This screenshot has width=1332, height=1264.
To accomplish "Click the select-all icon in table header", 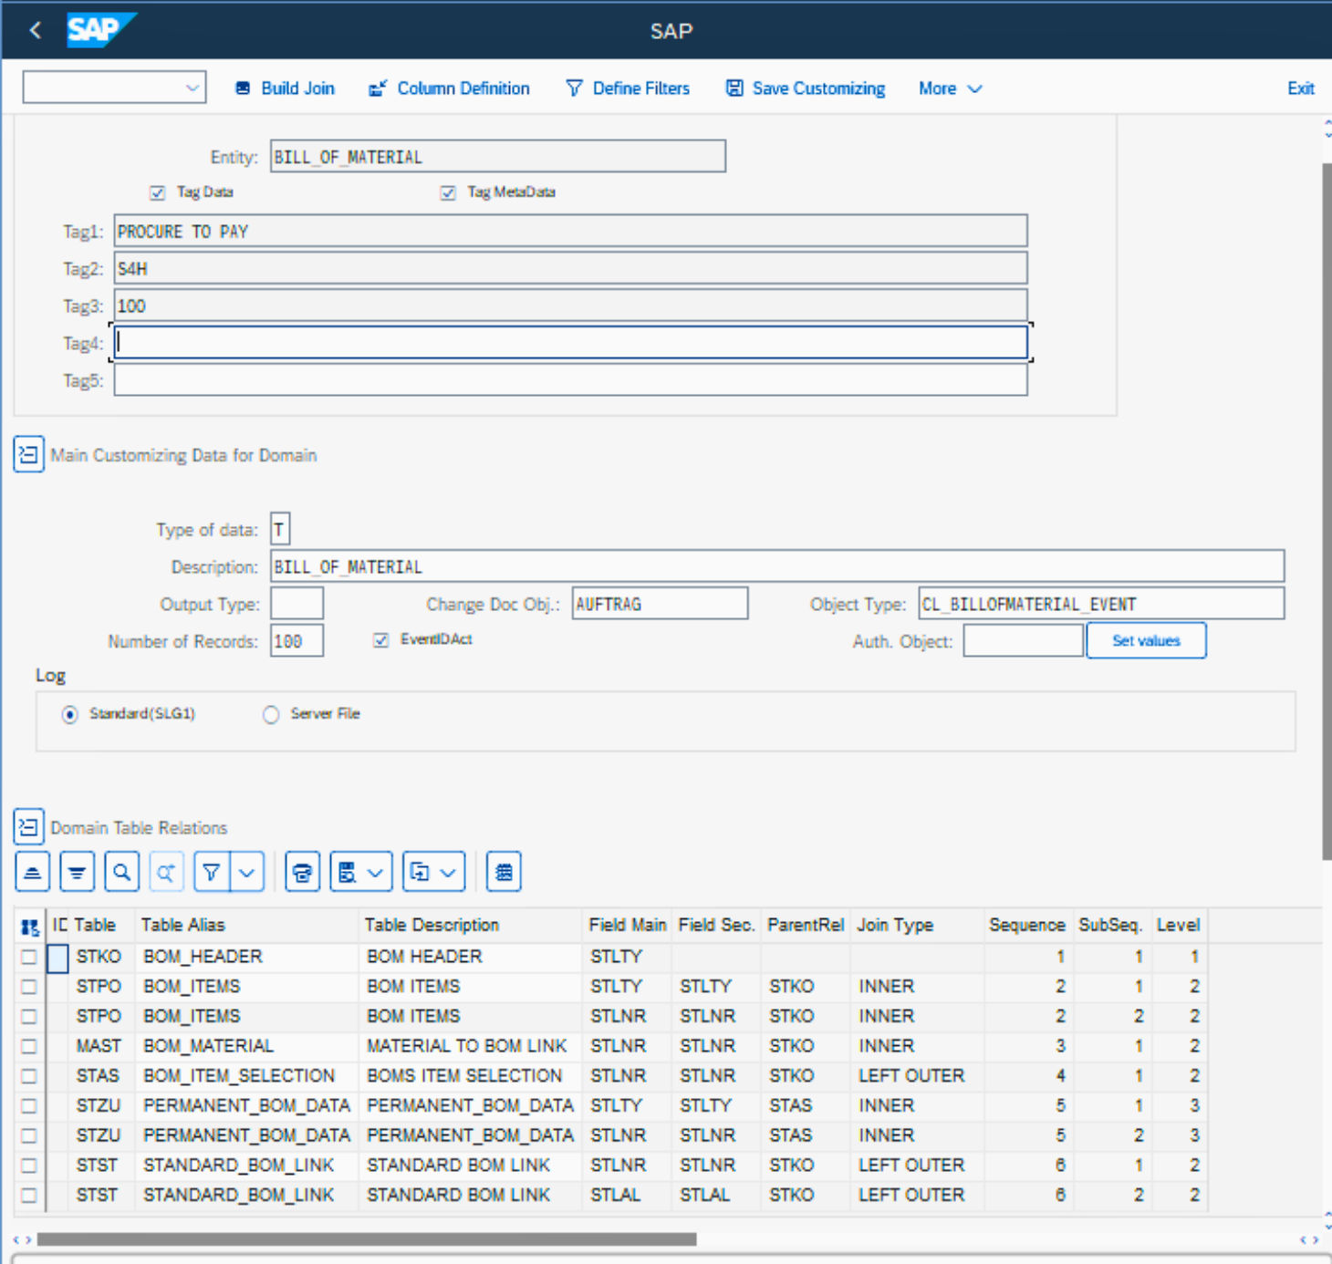I will (29, 927).
